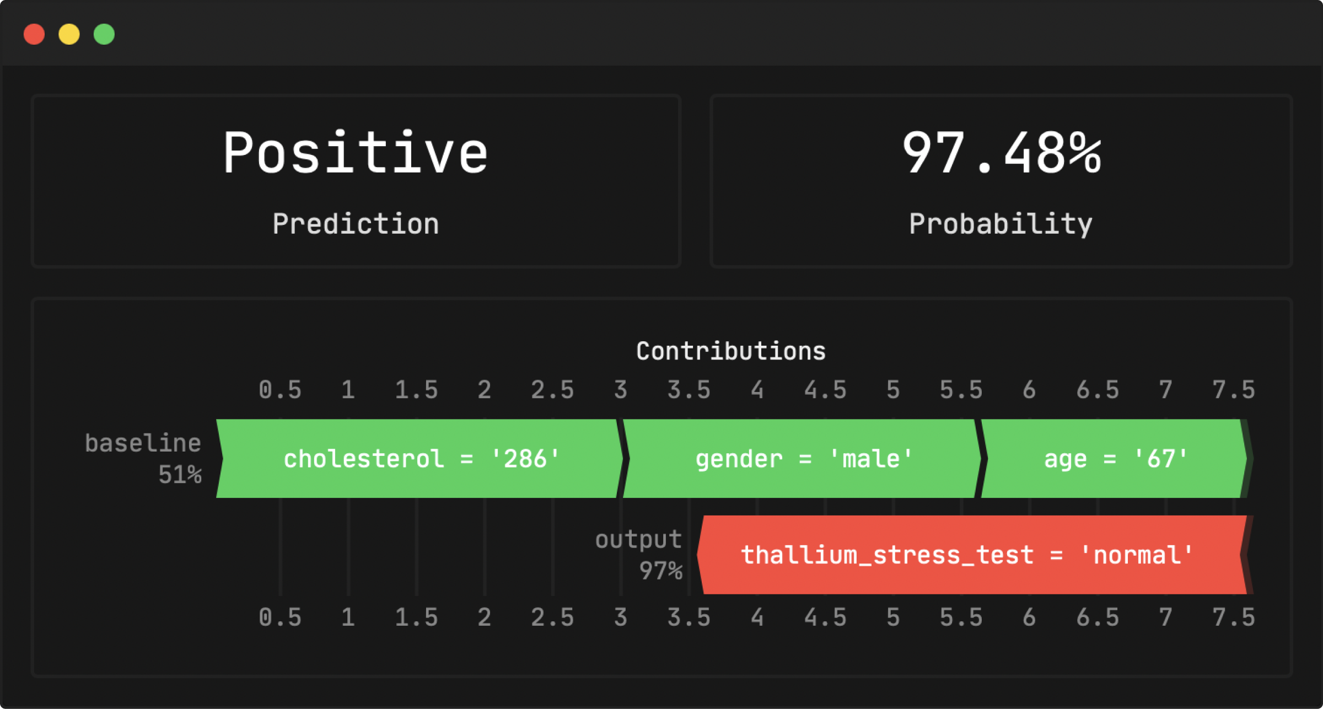
Task: Click the bottom axis tick labeled 5
Action: tap(893, 617)
